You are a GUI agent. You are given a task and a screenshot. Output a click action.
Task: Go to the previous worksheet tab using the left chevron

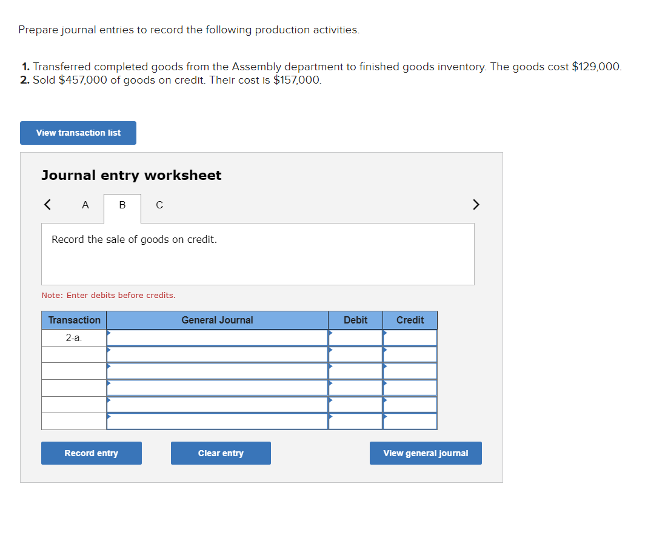(x=47, y=205)
